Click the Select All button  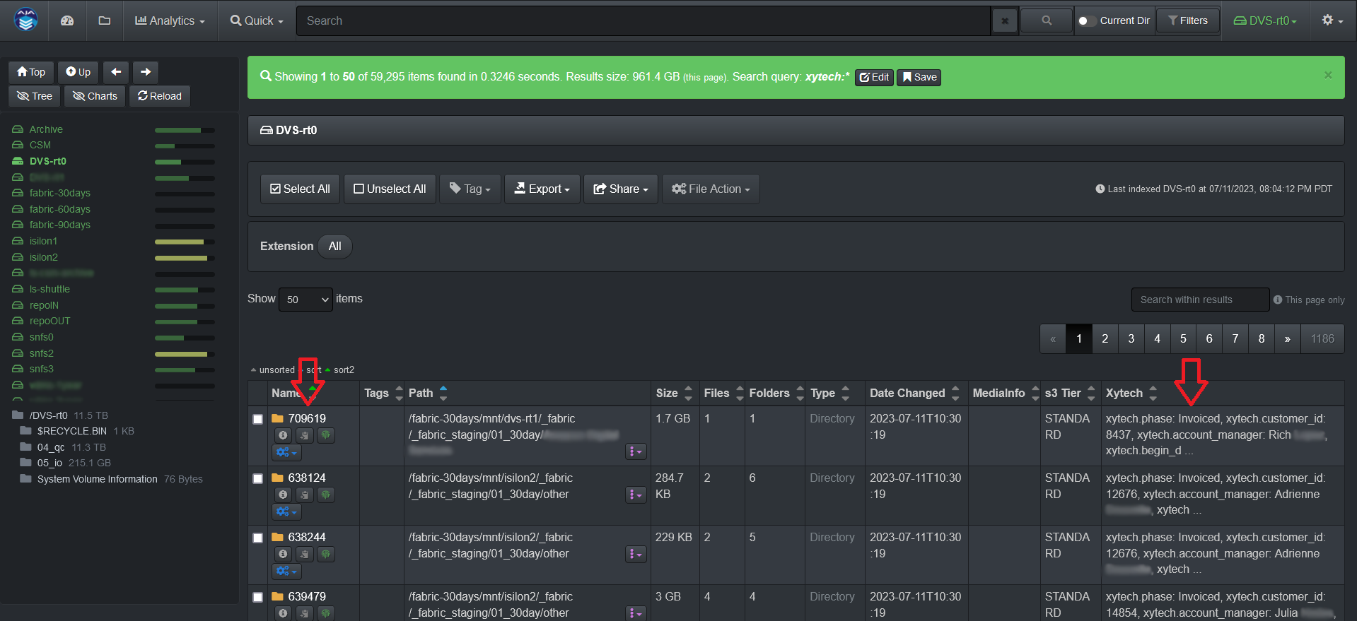point(300,189)
